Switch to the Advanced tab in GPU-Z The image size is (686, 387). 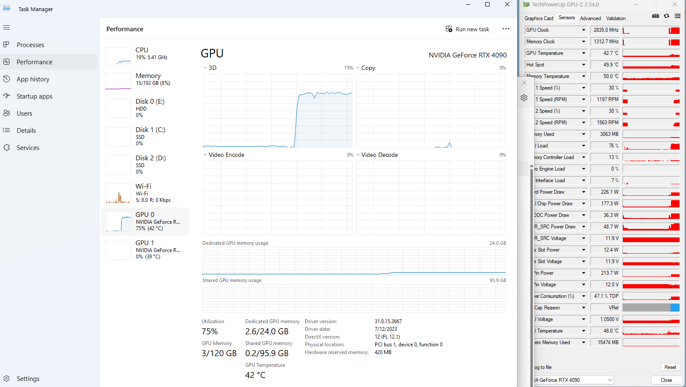tap(590, 18)
